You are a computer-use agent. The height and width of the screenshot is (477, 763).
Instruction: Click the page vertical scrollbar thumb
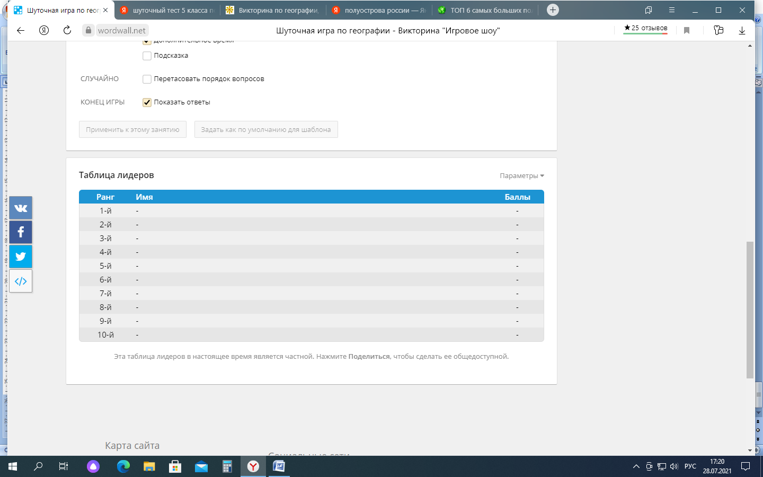[750, 310]
